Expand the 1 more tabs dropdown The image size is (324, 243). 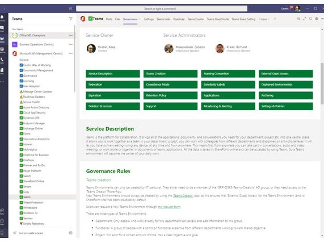pyautogui.click(x=264, y=19)
